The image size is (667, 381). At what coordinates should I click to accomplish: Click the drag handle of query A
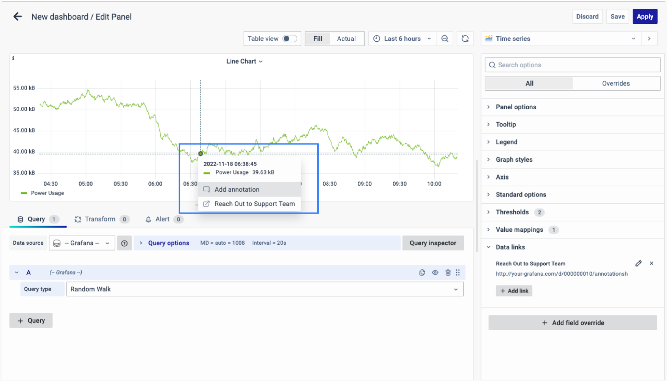tap(458, 273)
